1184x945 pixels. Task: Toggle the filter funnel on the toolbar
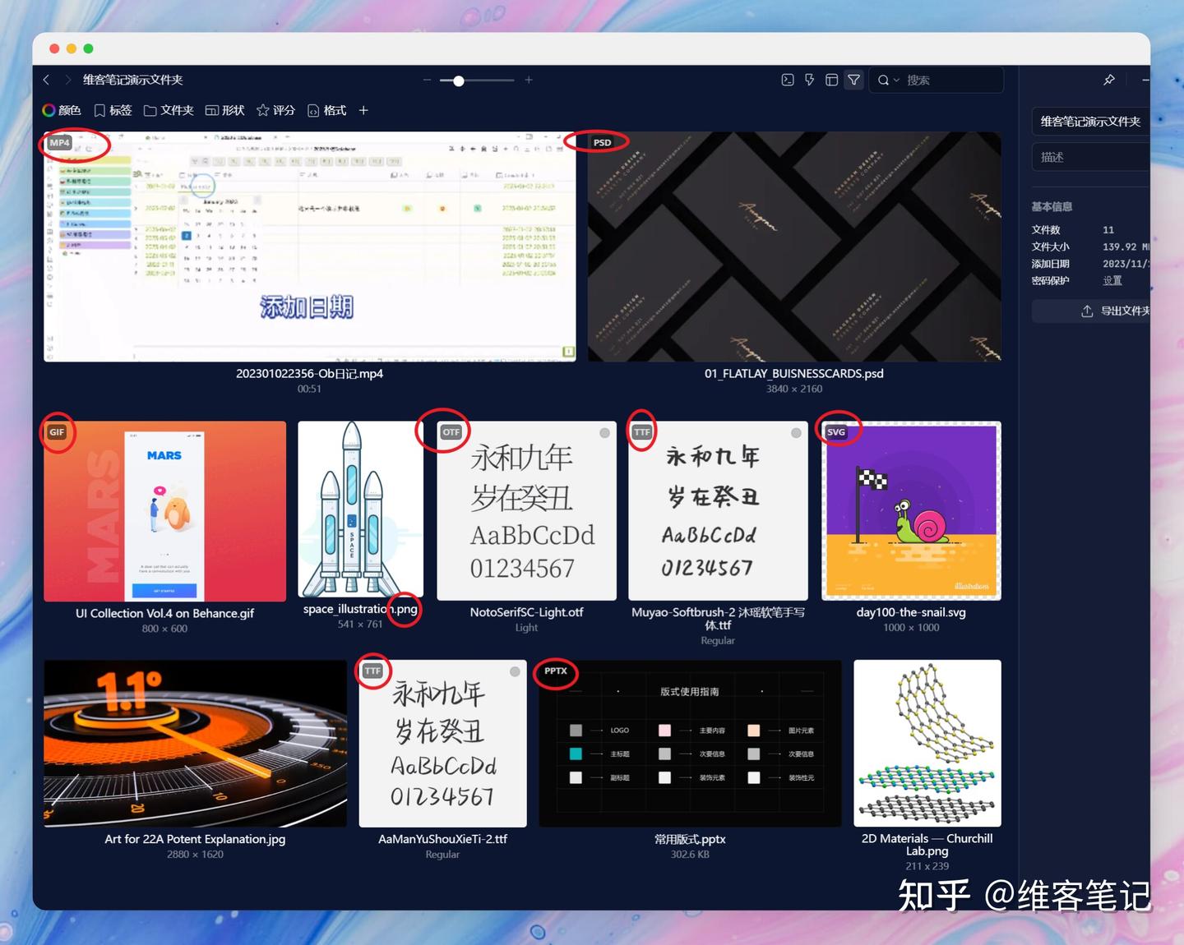click(854, 80)
